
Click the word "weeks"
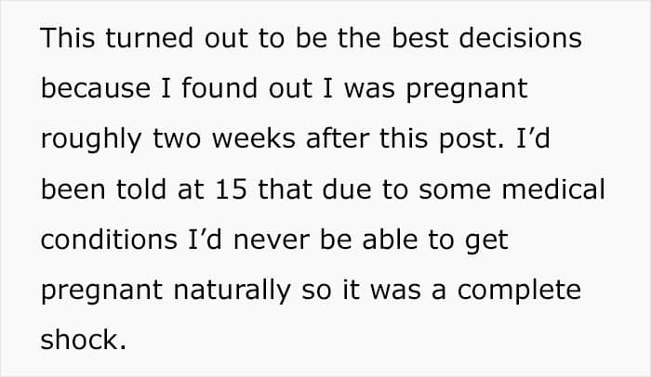pyautogui.click(x=254, y=138)
